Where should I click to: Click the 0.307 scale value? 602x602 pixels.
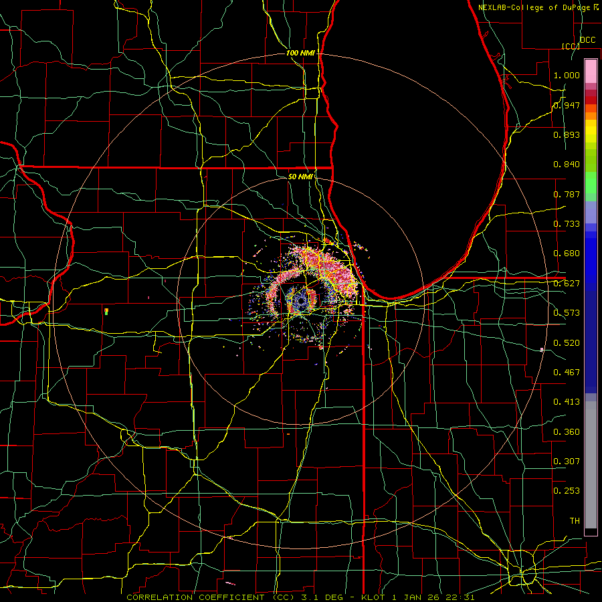[x=567, y=462]
